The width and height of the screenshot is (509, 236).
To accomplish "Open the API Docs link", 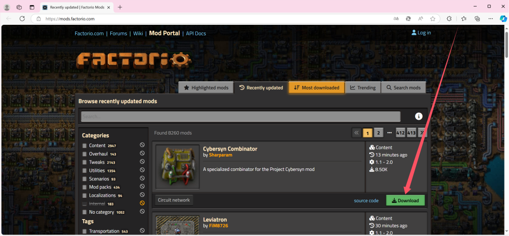I will pos(196,33).
